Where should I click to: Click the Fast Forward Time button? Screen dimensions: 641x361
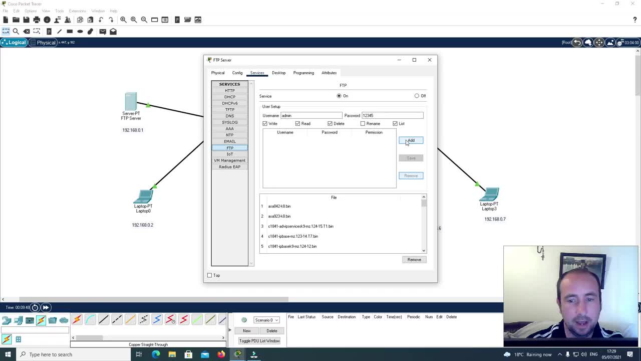point(46,307)
